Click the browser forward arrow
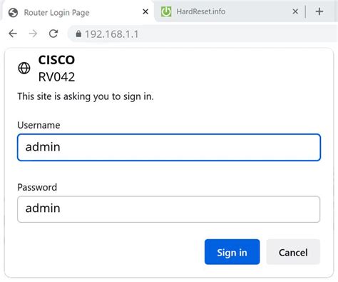 point(33,34)
